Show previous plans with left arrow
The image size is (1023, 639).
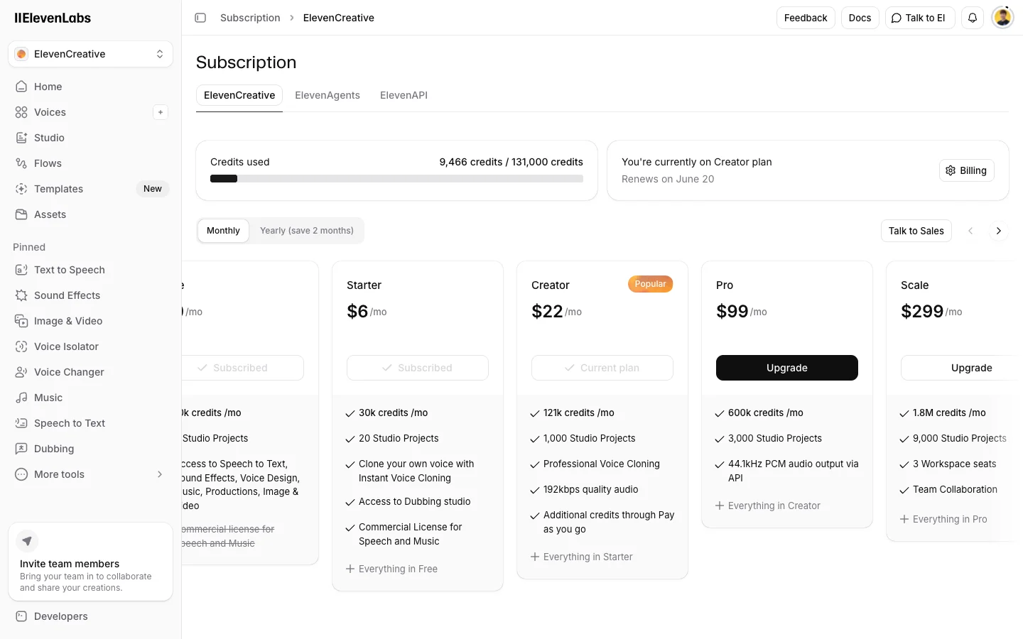click(x=970, y=231)
